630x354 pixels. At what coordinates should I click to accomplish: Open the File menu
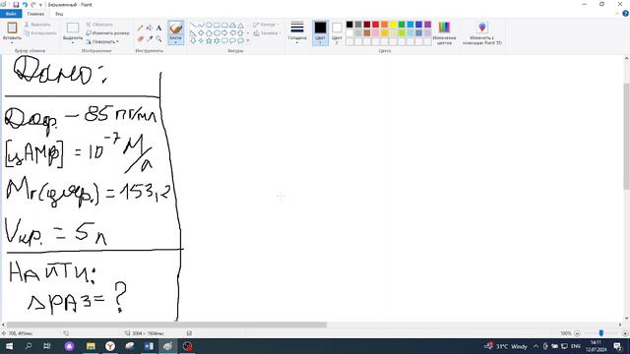[x=11, y=14]
